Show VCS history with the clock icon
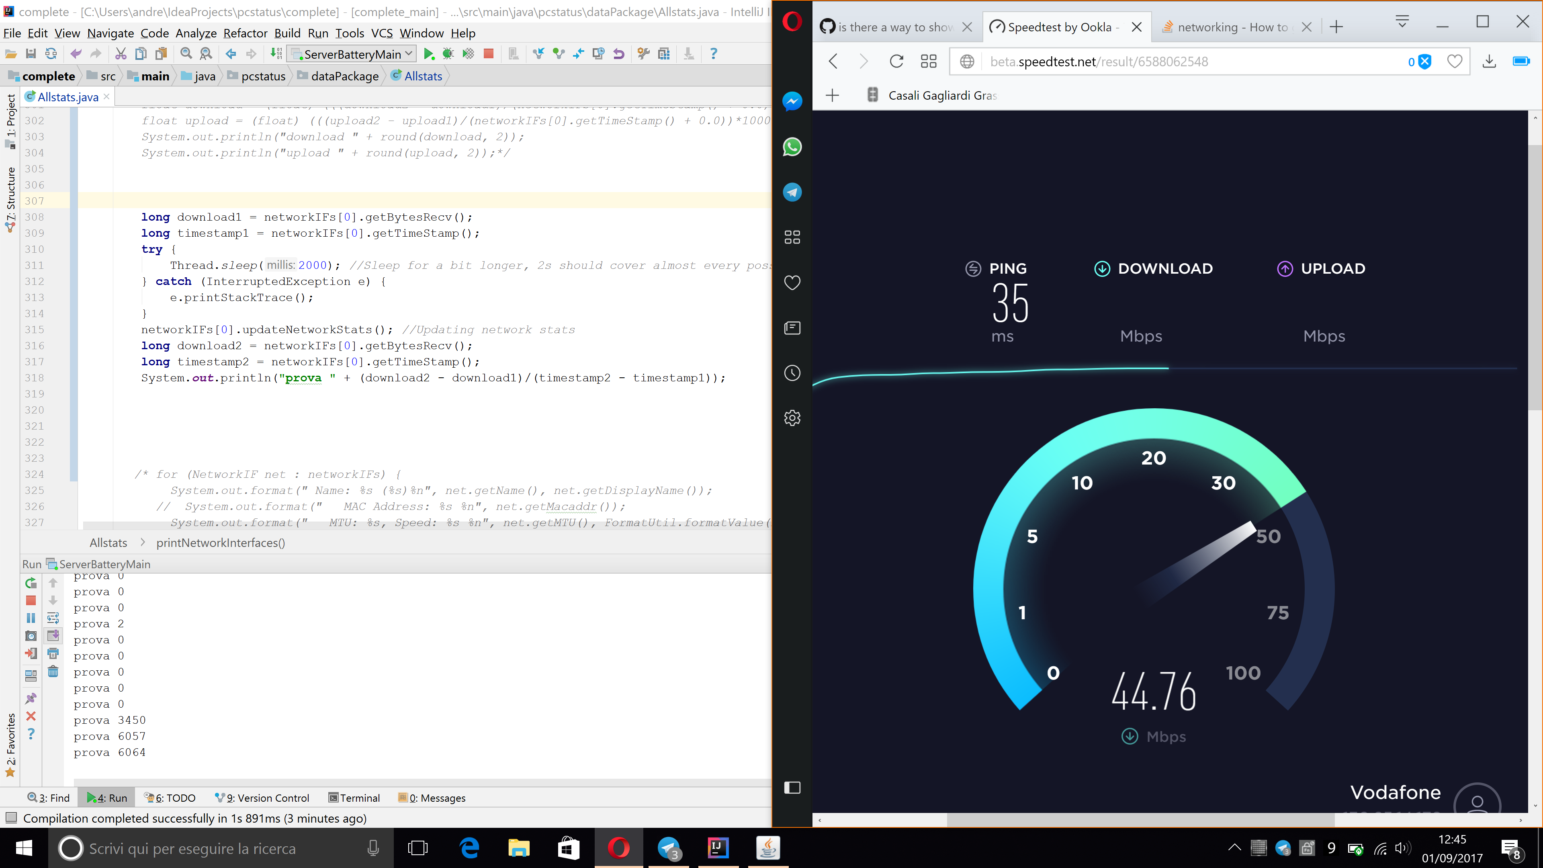Image resolution: width=1543 pixels, height=868 pixels. [598, 54]
